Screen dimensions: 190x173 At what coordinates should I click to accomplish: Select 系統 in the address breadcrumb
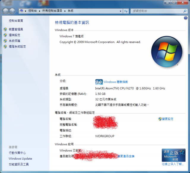(71, 11)
